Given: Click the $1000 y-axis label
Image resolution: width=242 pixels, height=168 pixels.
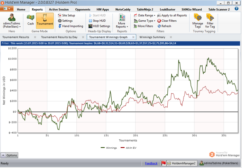Looking at the screenshot, I should (x=12, y=59).
